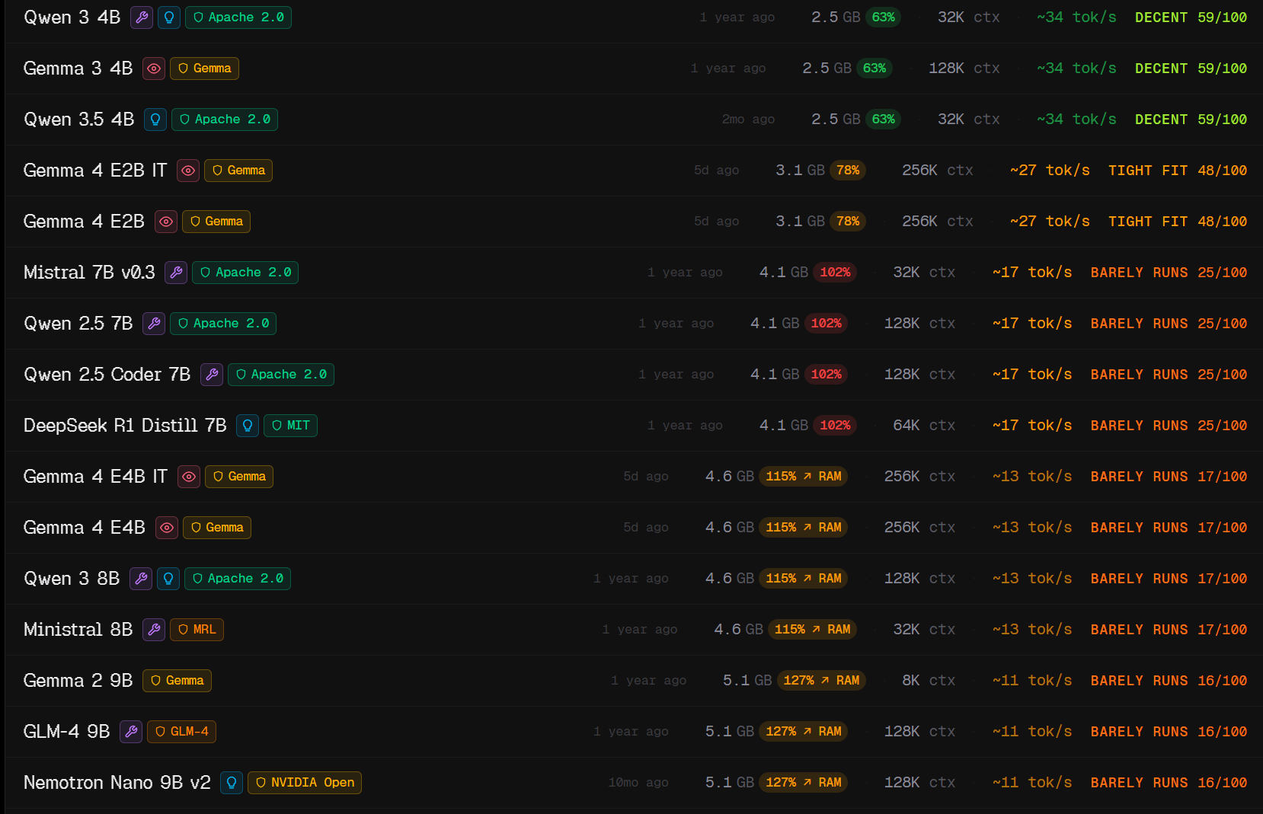This screenshot has height=814, width=1263.
Task: Select the model name "Gemma 3 4B"
Action: [78, 69]
